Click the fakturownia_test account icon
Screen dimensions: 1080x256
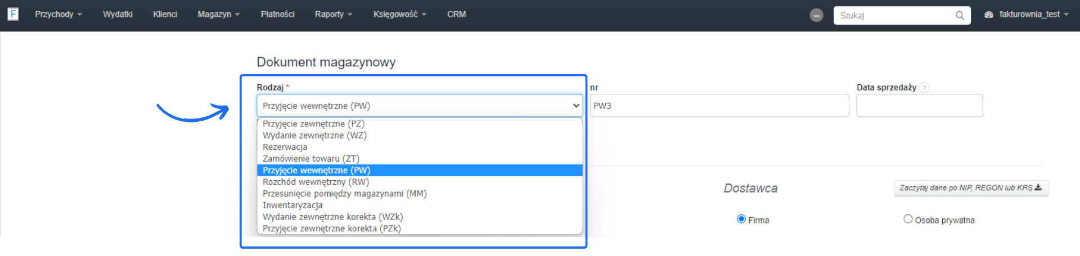coord(989,15)
